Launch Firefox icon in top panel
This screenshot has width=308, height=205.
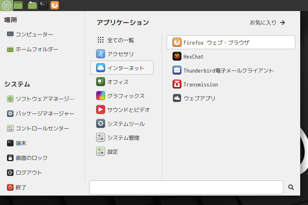tap(55, 5)
